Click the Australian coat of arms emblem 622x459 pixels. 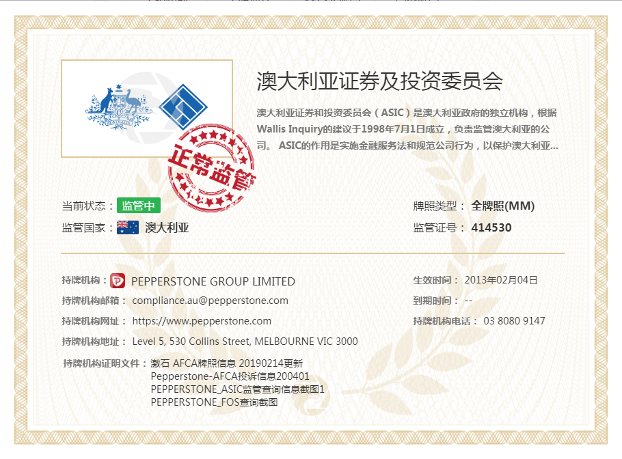point(117,108)
